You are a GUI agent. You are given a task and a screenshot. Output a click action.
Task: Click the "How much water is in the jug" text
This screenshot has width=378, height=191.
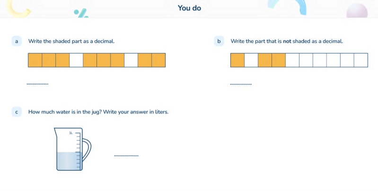click(x=98, y=112)
